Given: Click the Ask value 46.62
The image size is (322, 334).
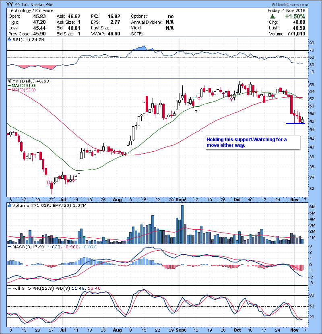Looking at the screenshot, I should [74, 16].
